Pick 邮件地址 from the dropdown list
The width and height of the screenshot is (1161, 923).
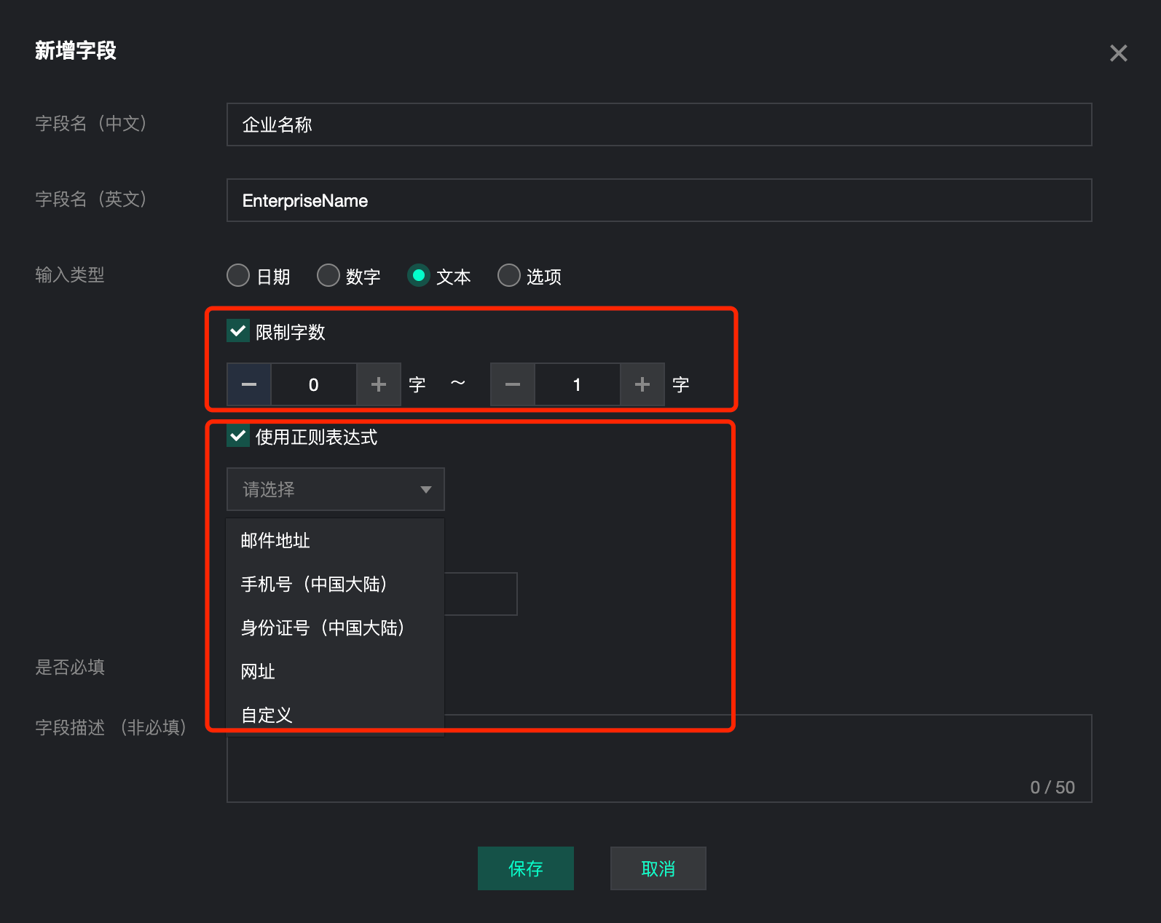tap(276, 540)
